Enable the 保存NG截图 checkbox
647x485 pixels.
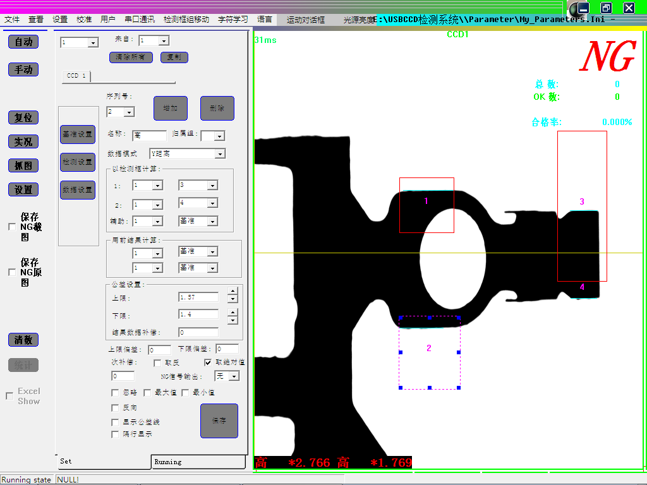(11, 227)
